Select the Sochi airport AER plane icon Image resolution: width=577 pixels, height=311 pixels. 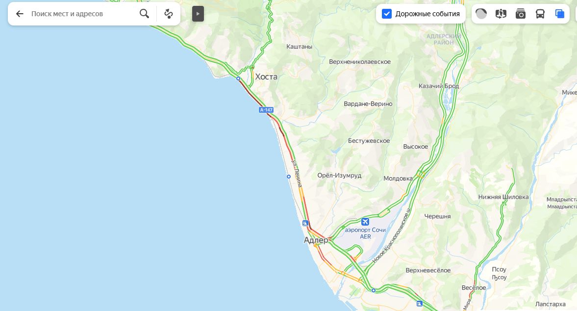tap(365, 222)
